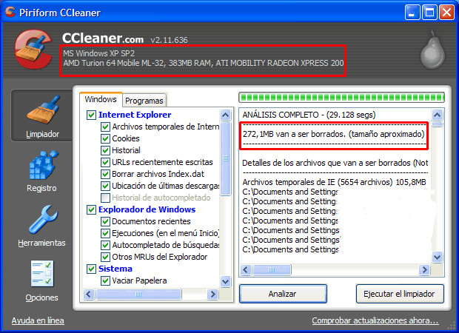Uncheck Documentos recientes checkbox
459x333 pixels.
[105, 221]
